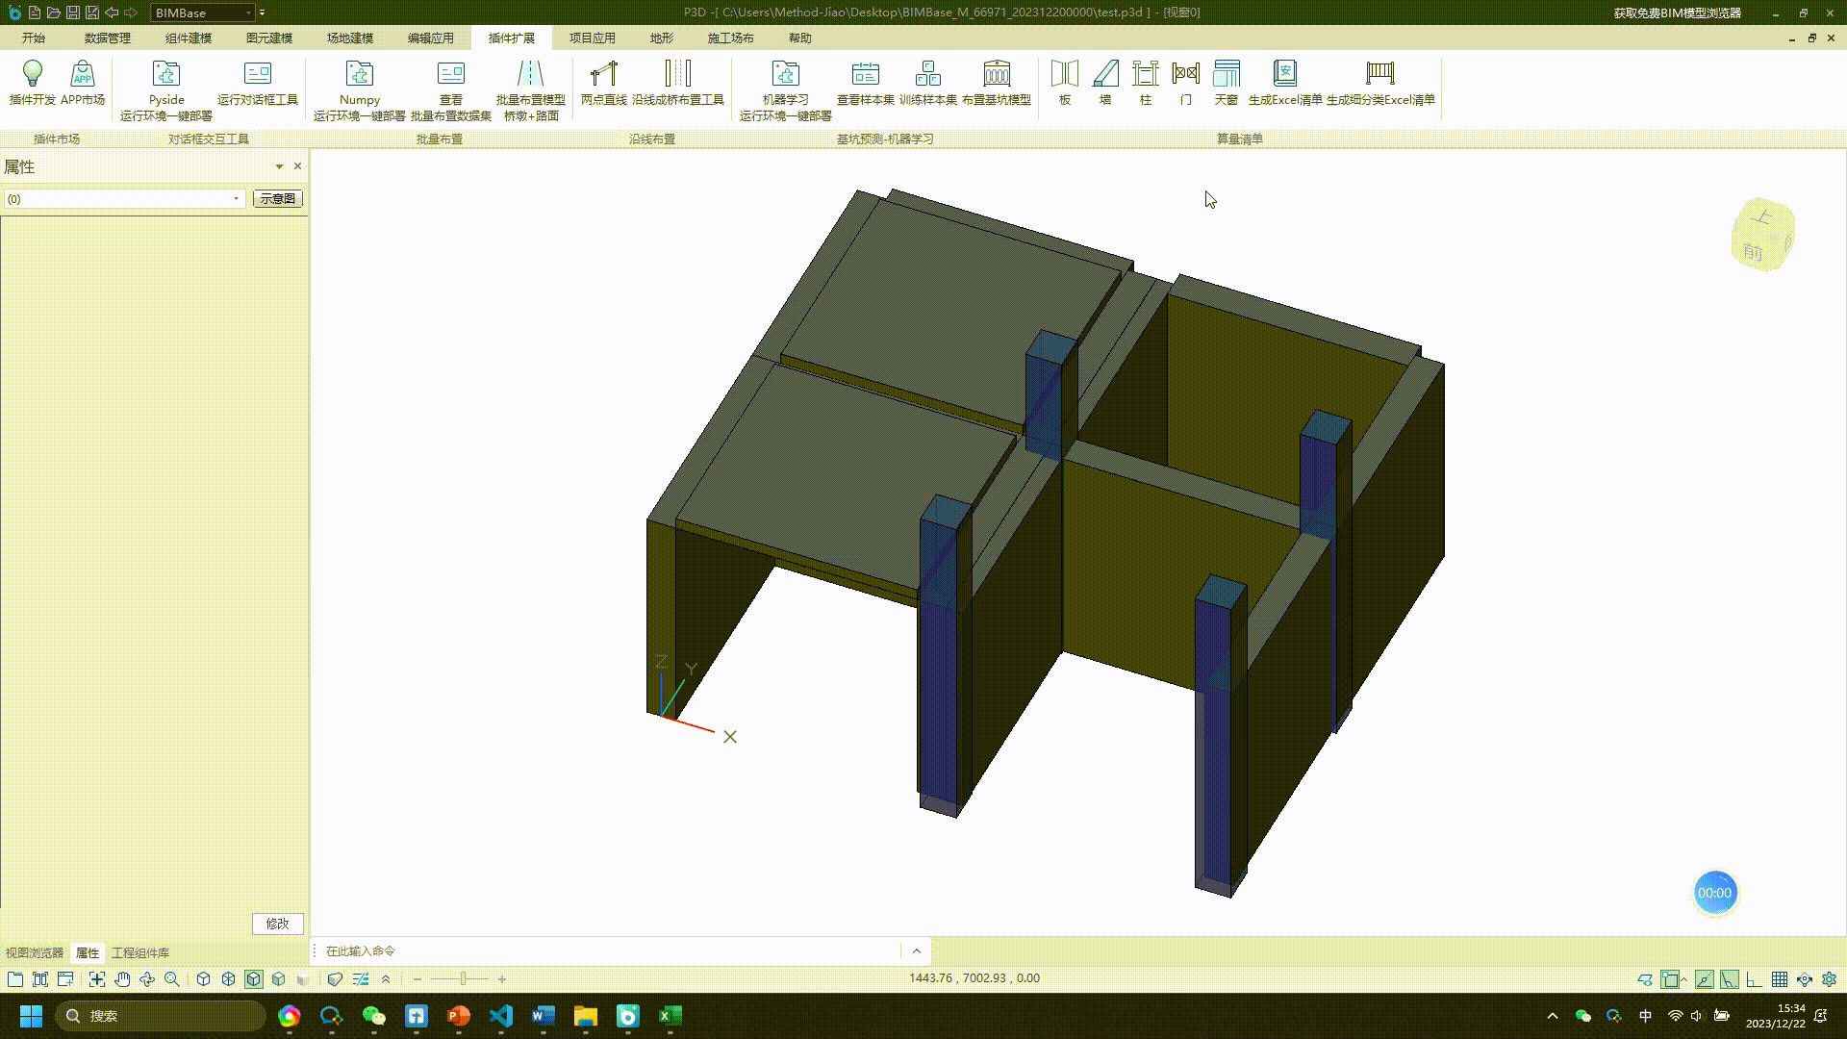Click the 生成Excel清单 icon
The image size is (1847, 1039).
pos(1284,74)
